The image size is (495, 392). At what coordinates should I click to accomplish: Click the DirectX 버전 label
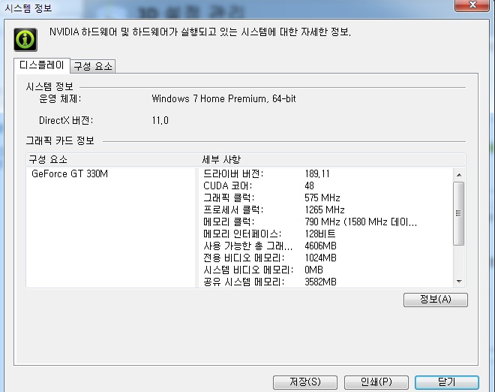point(66,120)
